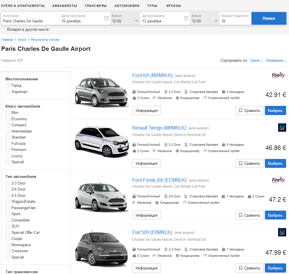Click the Renault Twingo car thumbnail
This screenshot has height=274, width=289.
click(x=102, y=140)
